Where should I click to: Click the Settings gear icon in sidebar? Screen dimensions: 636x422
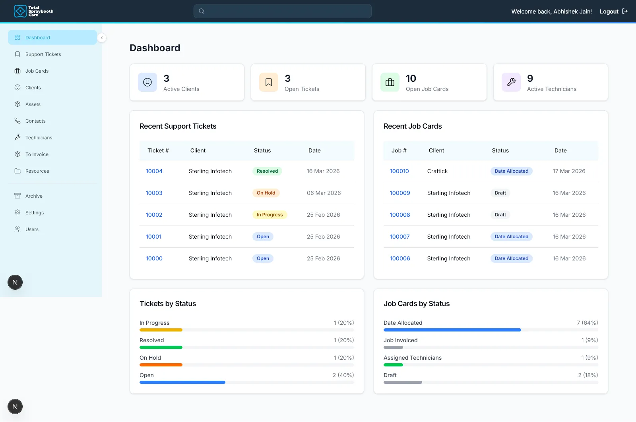[x=17, y=212]
